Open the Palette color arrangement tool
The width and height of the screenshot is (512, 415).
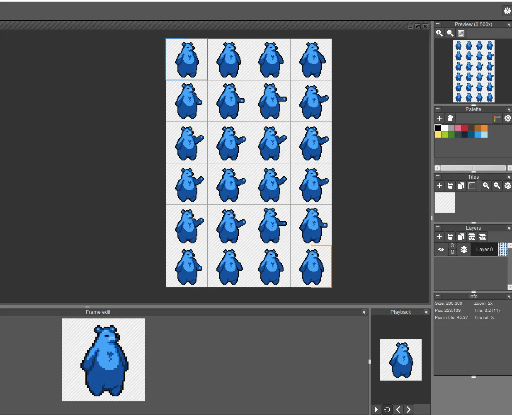point(497,118)
